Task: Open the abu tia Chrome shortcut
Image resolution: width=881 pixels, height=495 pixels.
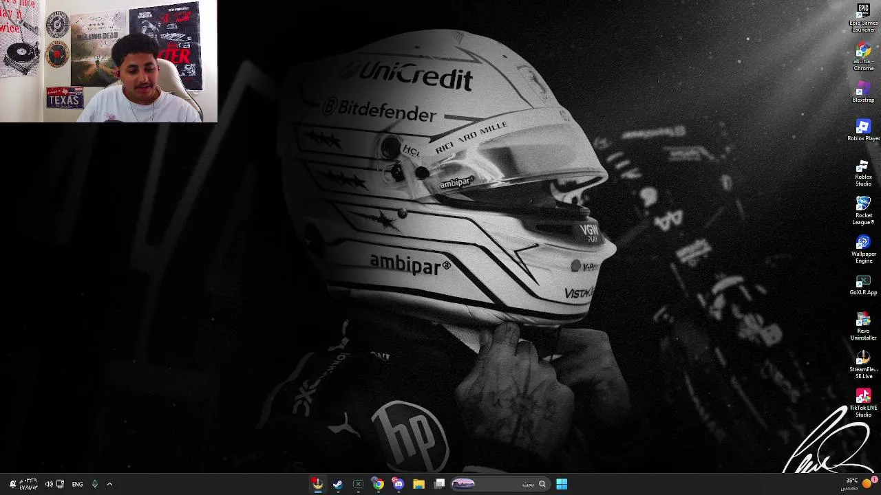Action: (x=863, y=57)
